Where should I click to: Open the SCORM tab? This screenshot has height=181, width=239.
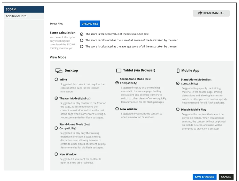coord(24,10)
